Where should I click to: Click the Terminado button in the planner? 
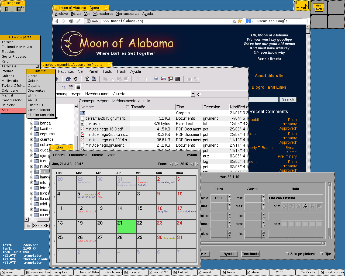click(x=250, y=254)
